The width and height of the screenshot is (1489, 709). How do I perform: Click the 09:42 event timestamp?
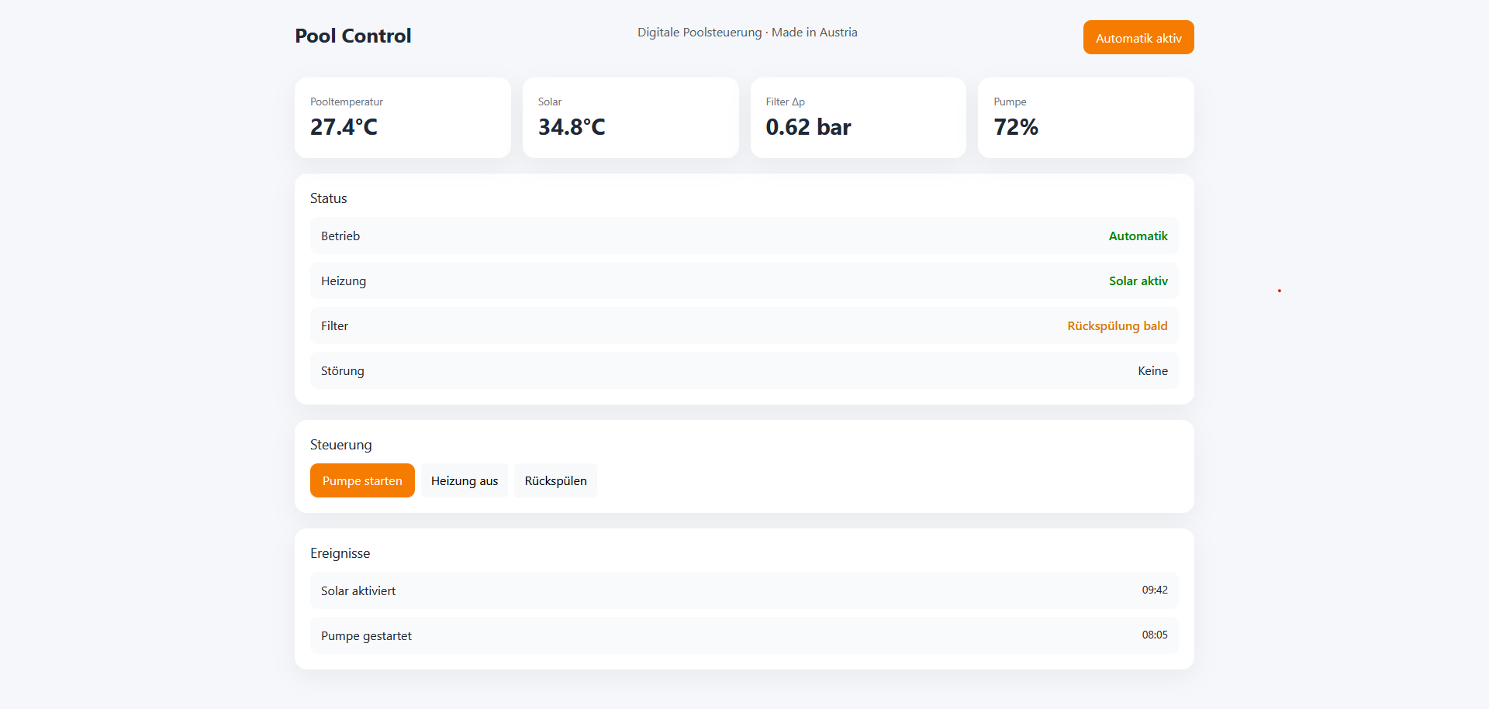pyautogui.click(x=1155, y=590)
